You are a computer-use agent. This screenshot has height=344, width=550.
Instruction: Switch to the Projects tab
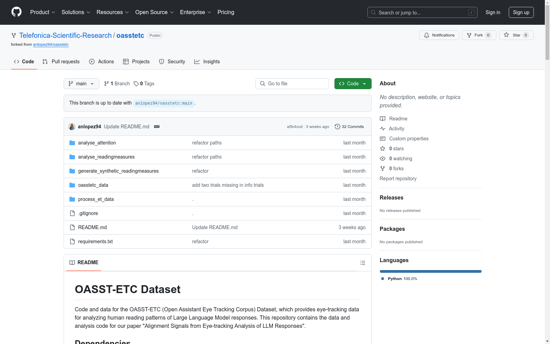[x=136, y=62]
